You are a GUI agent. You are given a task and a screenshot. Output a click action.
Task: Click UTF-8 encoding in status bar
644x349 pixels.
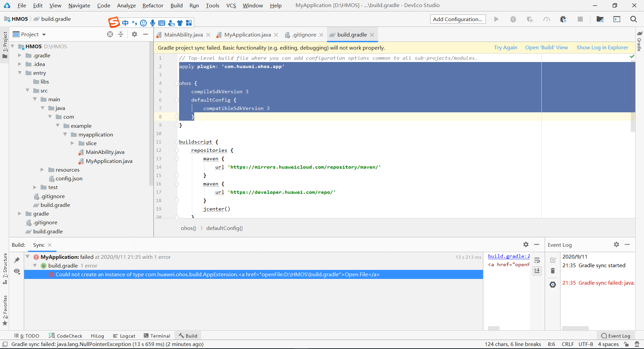586,344
